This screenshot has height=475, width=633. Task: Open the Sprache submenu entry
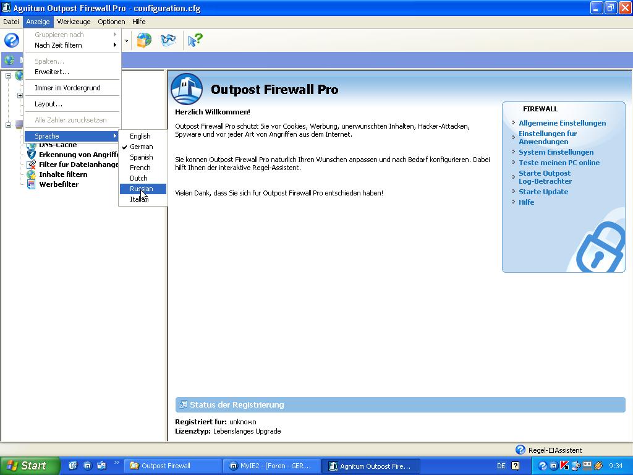click(x=72, y=136)
